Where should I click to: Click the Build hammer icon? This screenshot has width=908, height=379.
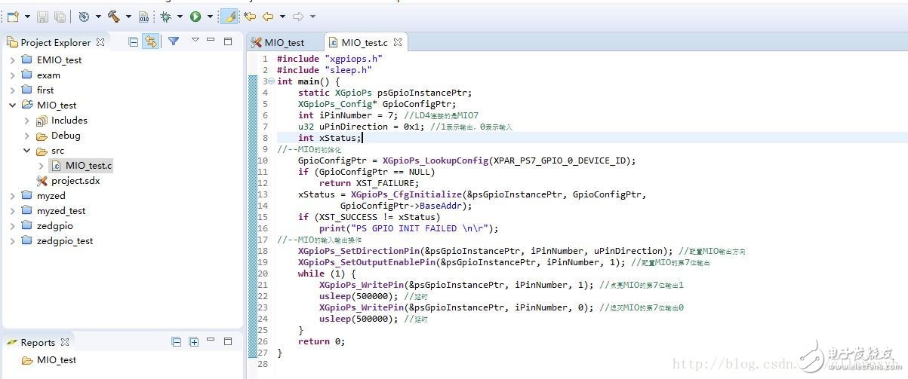pyautogui.click(x=113, y=16)
